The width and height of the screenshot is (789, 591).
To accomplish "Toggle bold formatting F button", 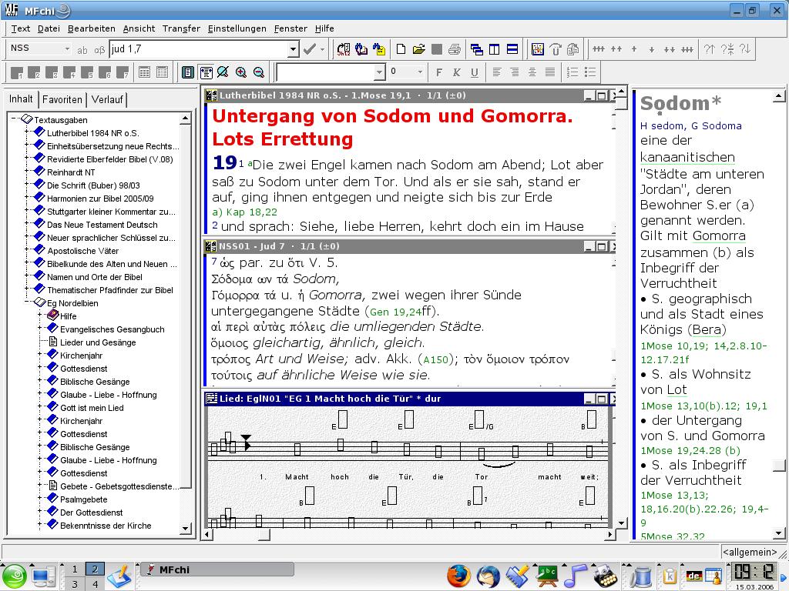I will pyautogui.click(x=439, y=72).
